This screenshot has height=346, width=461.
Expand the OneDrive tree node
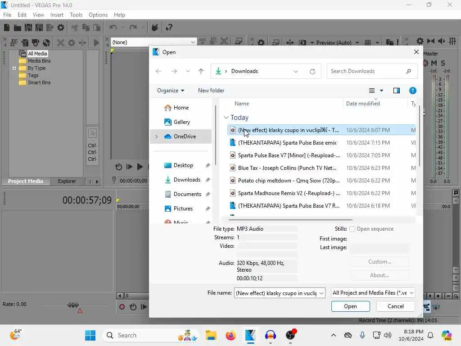pos(157,137)
